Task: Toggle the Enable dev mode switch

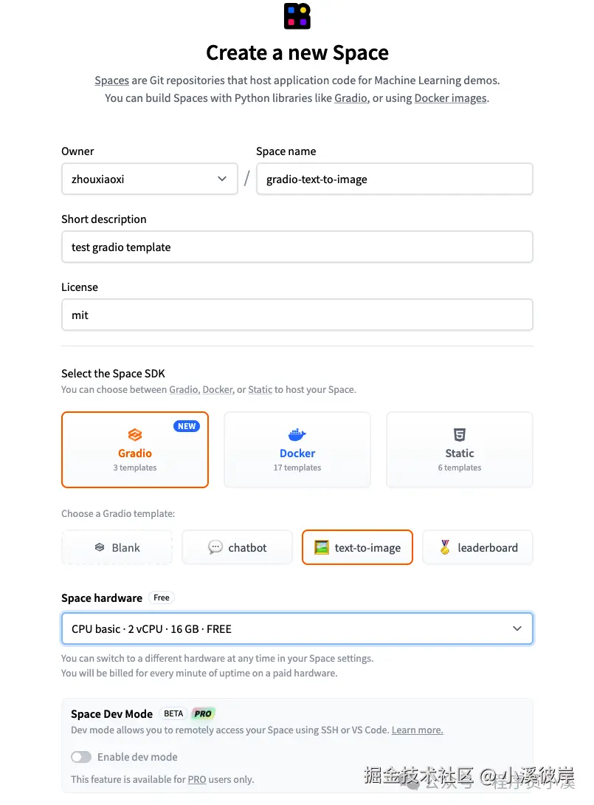Action: tap(81, 757)
